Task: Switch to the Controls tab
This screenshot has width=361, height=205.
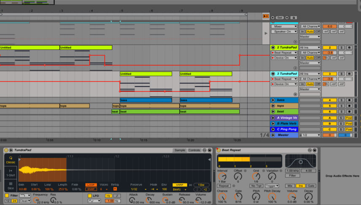Action: pyautogui.click(x=194, y=150)
